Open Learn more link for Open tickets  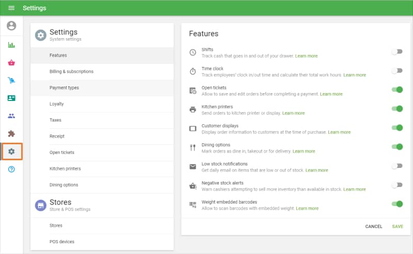(x=331, y=94)
